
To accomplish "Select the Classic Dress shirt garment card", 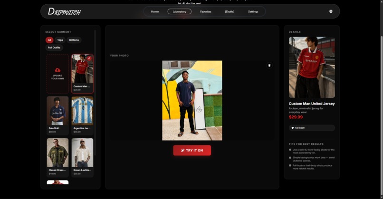I will 57,158.
